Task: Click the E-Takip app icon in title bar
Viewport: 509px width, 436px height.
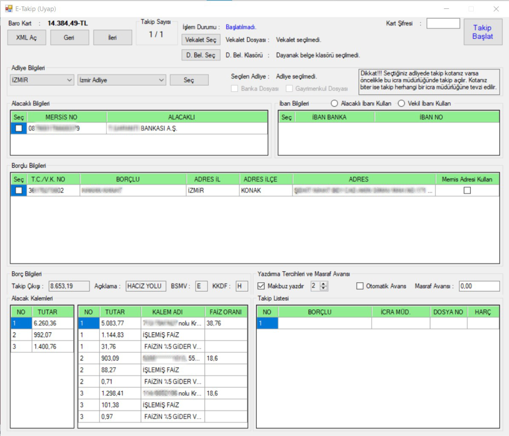Action: tap(8, 9)
